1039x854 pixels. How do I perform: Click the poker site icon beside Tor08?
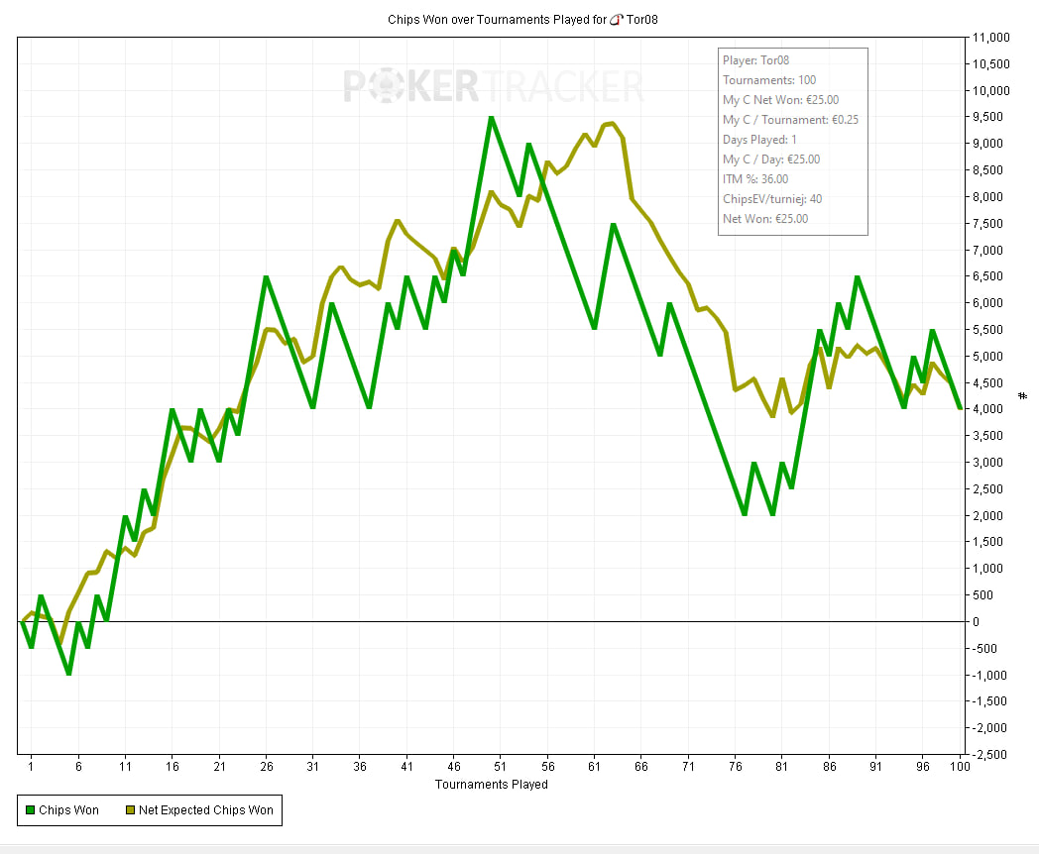tap(617, 20)
